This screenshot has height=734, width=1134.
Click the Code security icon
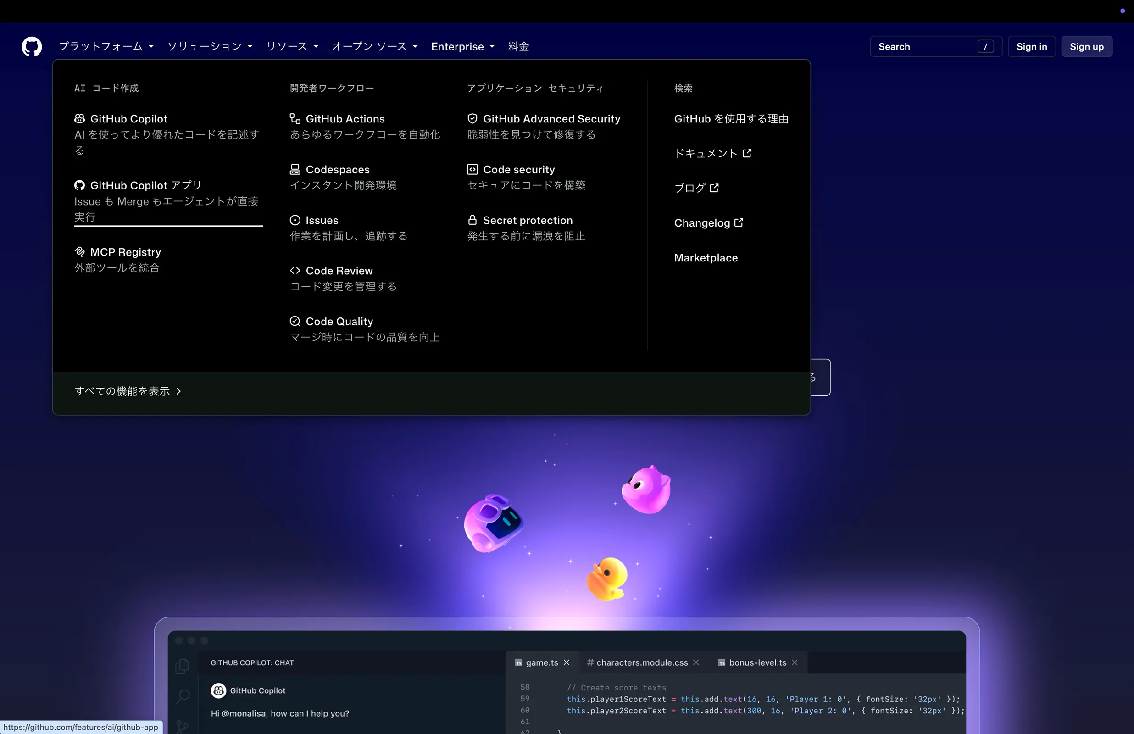472,169
